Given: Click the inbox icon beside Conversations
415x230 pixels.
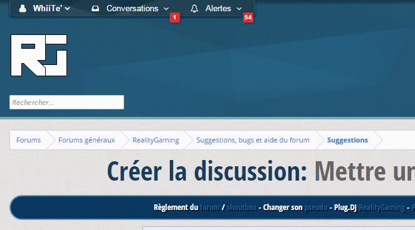Looking at the screenshot, I should click(95, 9).
